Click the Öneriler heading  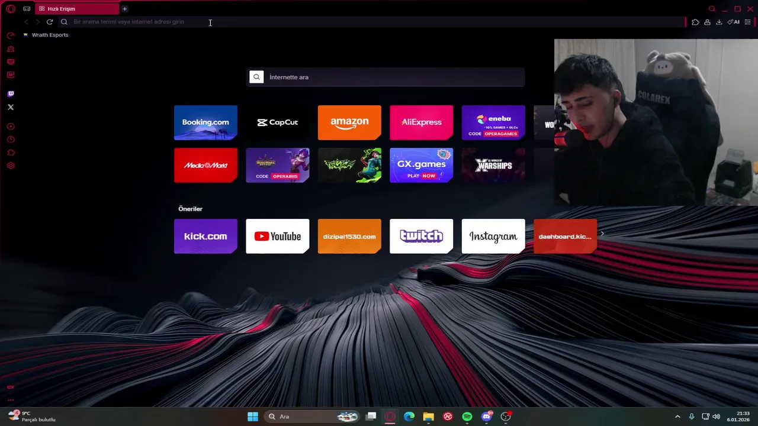(190, 209)
